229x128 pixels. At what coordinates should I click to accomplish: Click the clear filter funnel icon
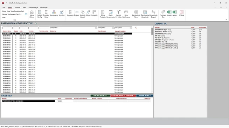tap(136, 27)
